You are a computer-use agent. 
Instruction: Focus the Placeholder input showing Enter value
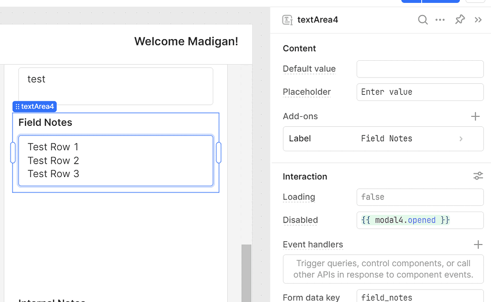pyautogui.click(x=420, y=92)
